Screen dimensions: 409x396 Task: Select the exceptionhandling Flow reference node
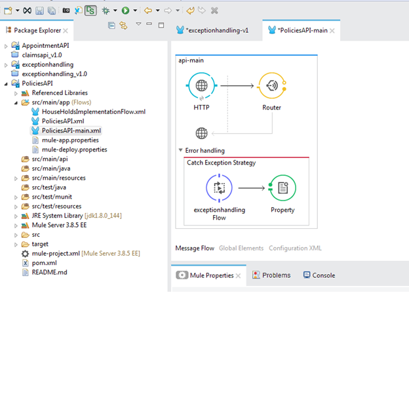coord(220,188)
